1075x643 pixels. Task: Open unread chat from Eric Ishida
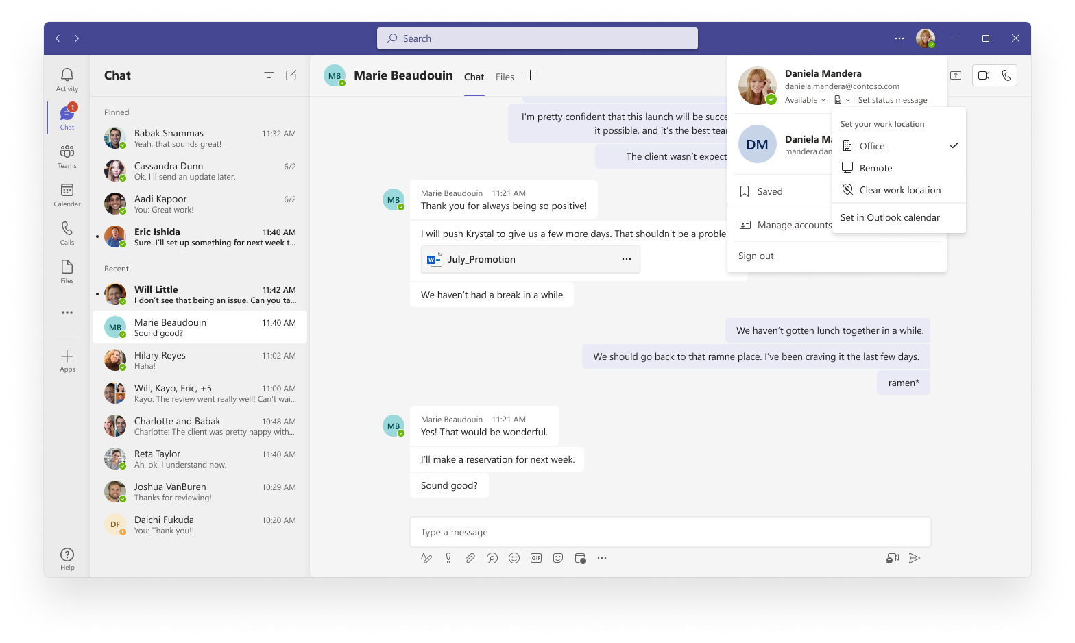point(200,236)
